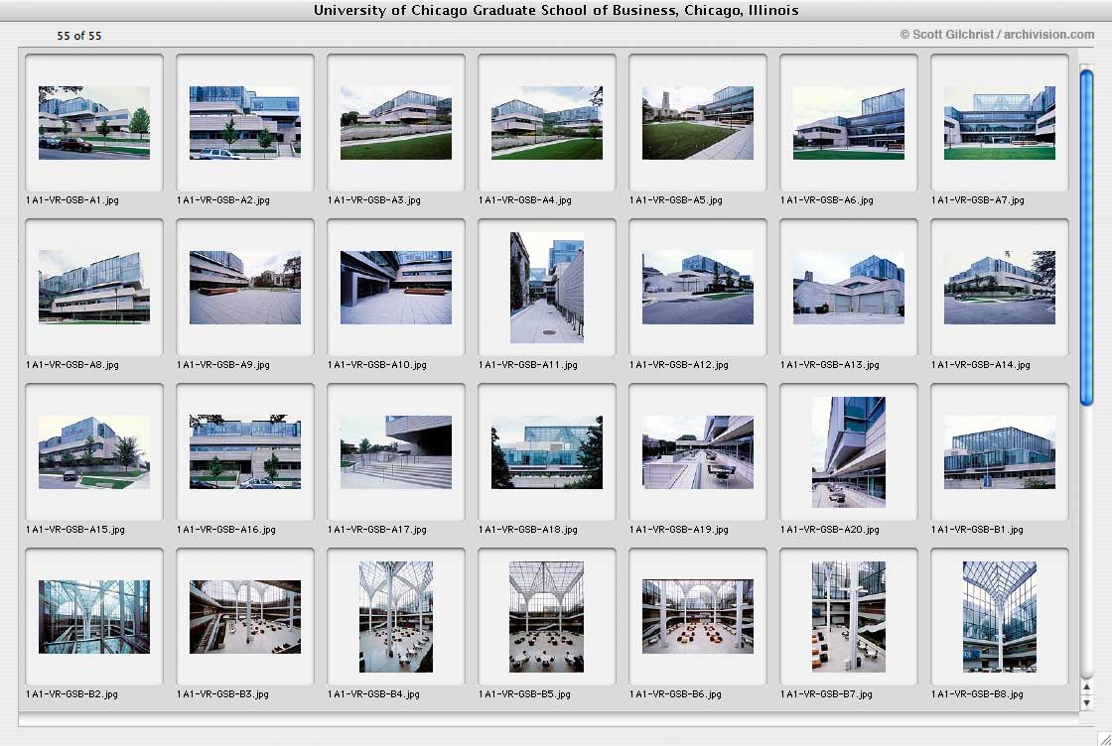Viewport: 1112px width, 746px height.
Task: Select thumbnail 1A1-VR-GSB-A2.jpg
Action: coord(244,123)
